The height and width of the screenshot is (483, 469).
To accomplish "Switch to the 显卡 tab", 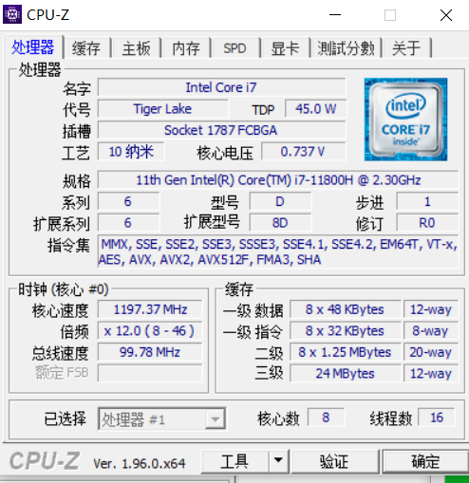I will tap(285, 48).
